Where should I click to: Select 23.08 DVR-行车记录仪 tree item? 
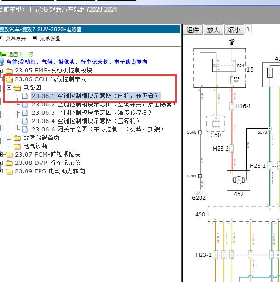(47, 163)
